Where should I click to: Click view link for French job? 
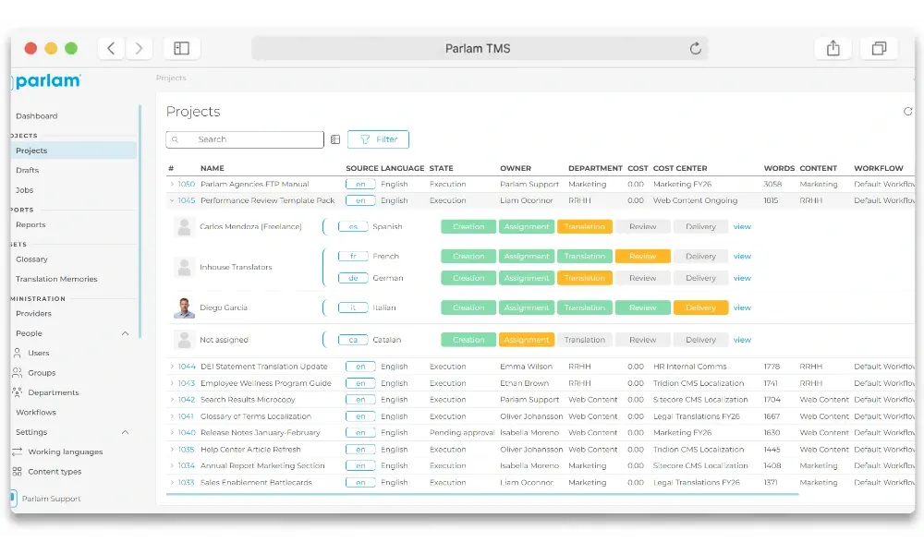click(x=742, y=256)
